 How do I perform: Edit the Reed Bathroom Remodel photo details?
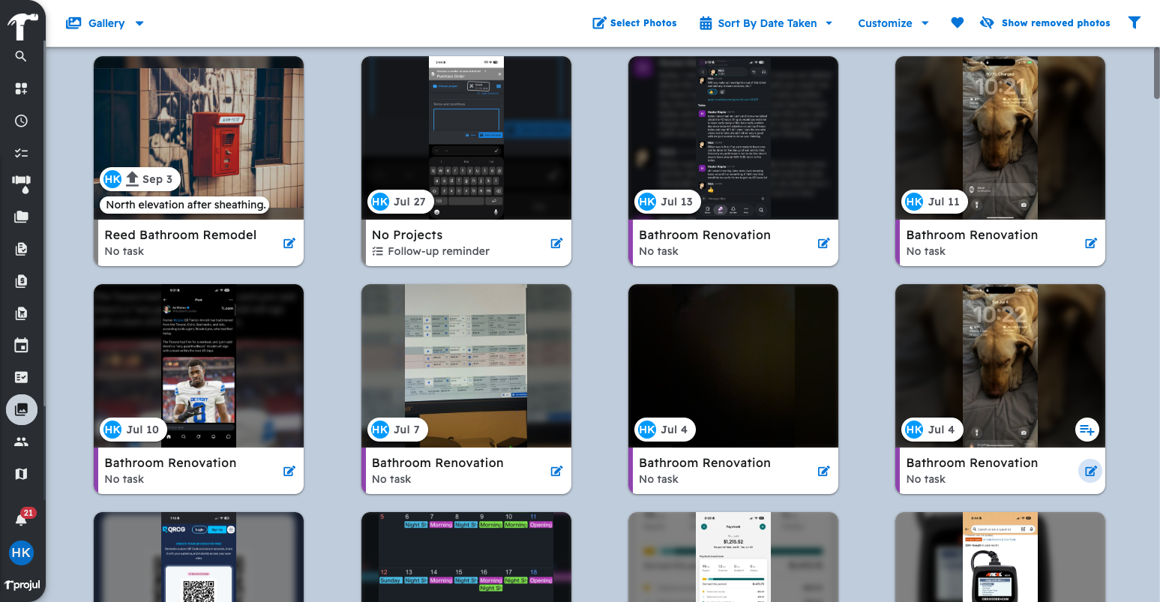tap(289, 243)
